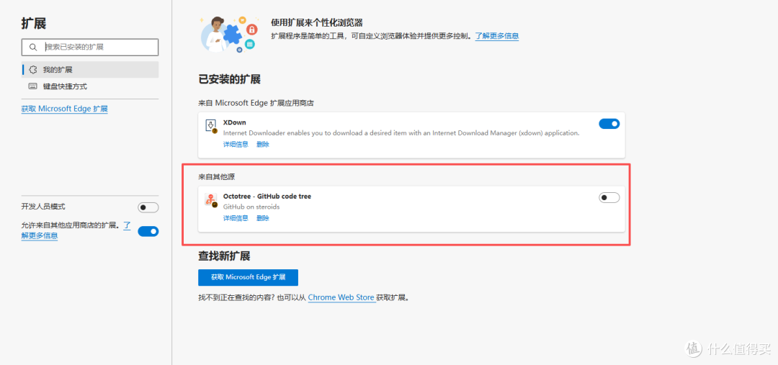Select 我的扩展 in sidebar
Screen dimensions: 778x365
[x=90, y=70]
